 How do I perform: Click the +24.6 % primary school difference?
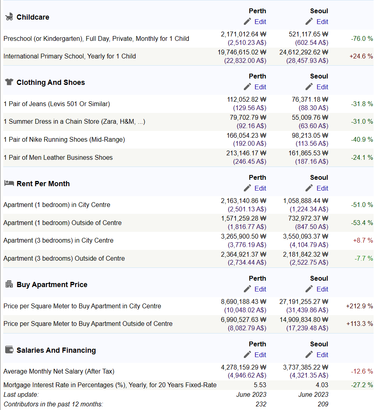(361, 56)
